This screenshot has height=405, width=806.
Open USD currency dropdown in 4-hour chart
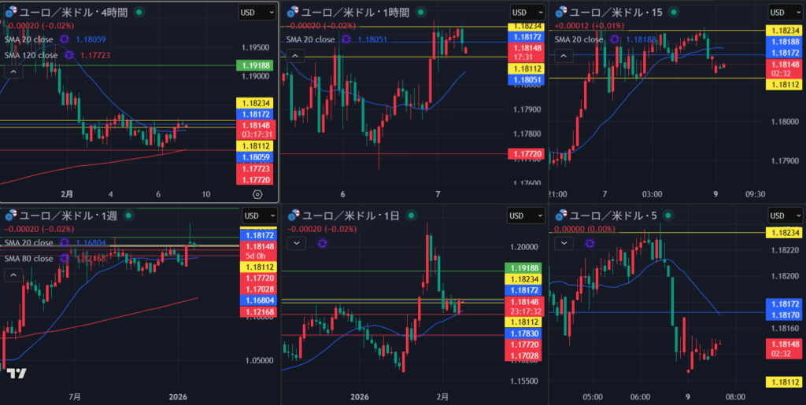pos(257,13)
